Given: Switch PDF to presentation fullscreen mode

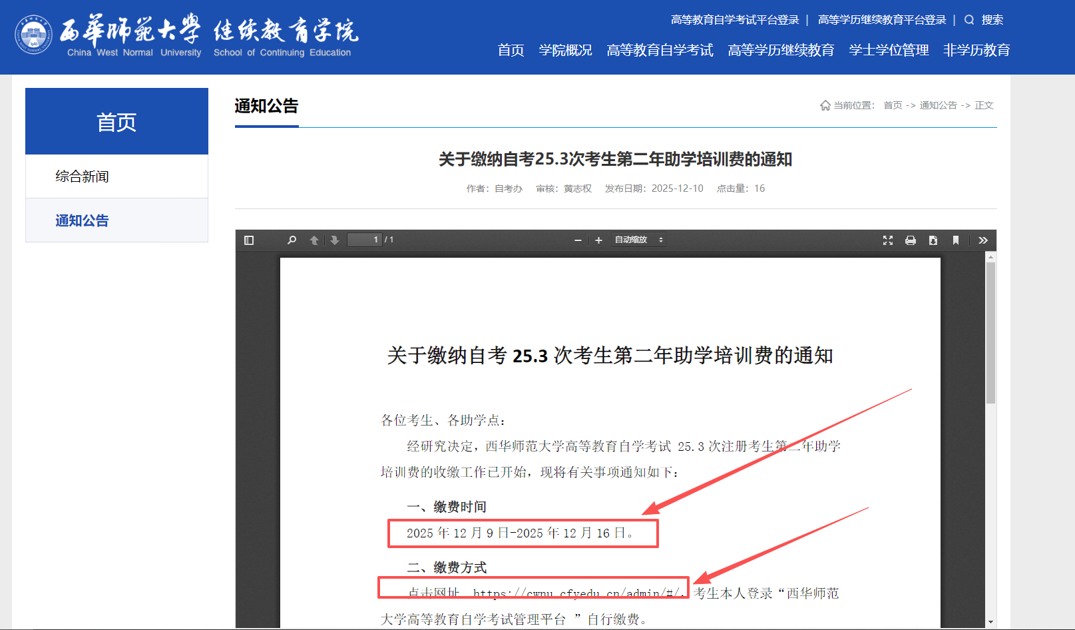Looking at the screenshot, I should click(x=888, y=240).
